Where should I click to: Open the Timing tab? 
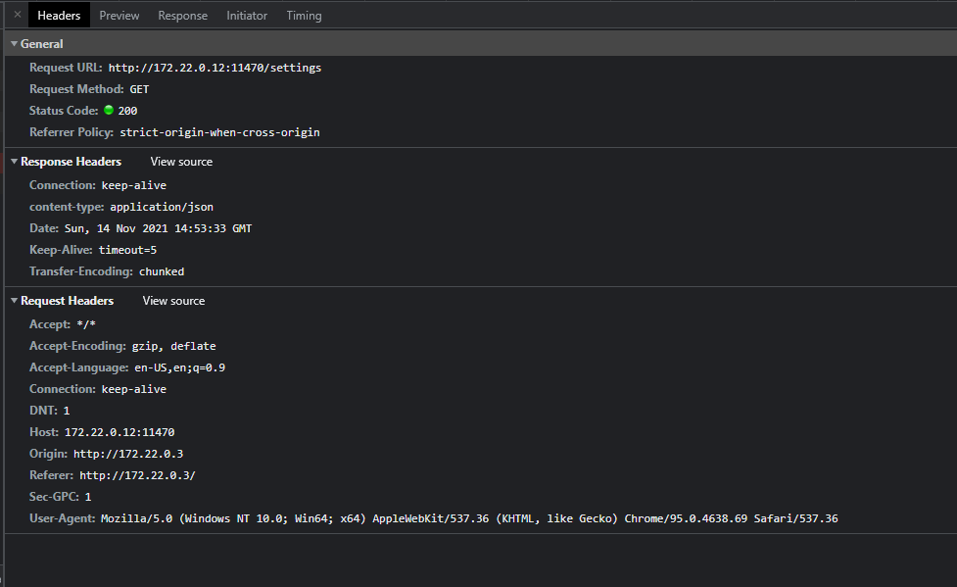click(x=304, y=16)
